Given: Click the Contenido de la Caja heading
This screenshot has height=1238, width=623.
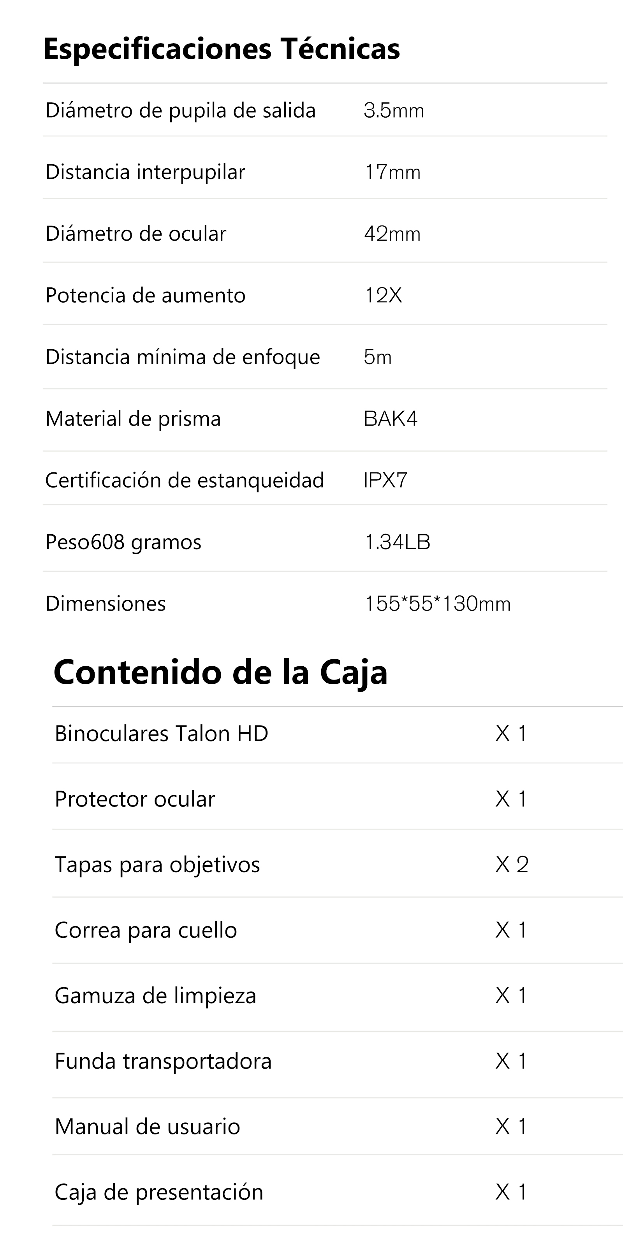Looking at the screenshot, I should coord(220,672).
